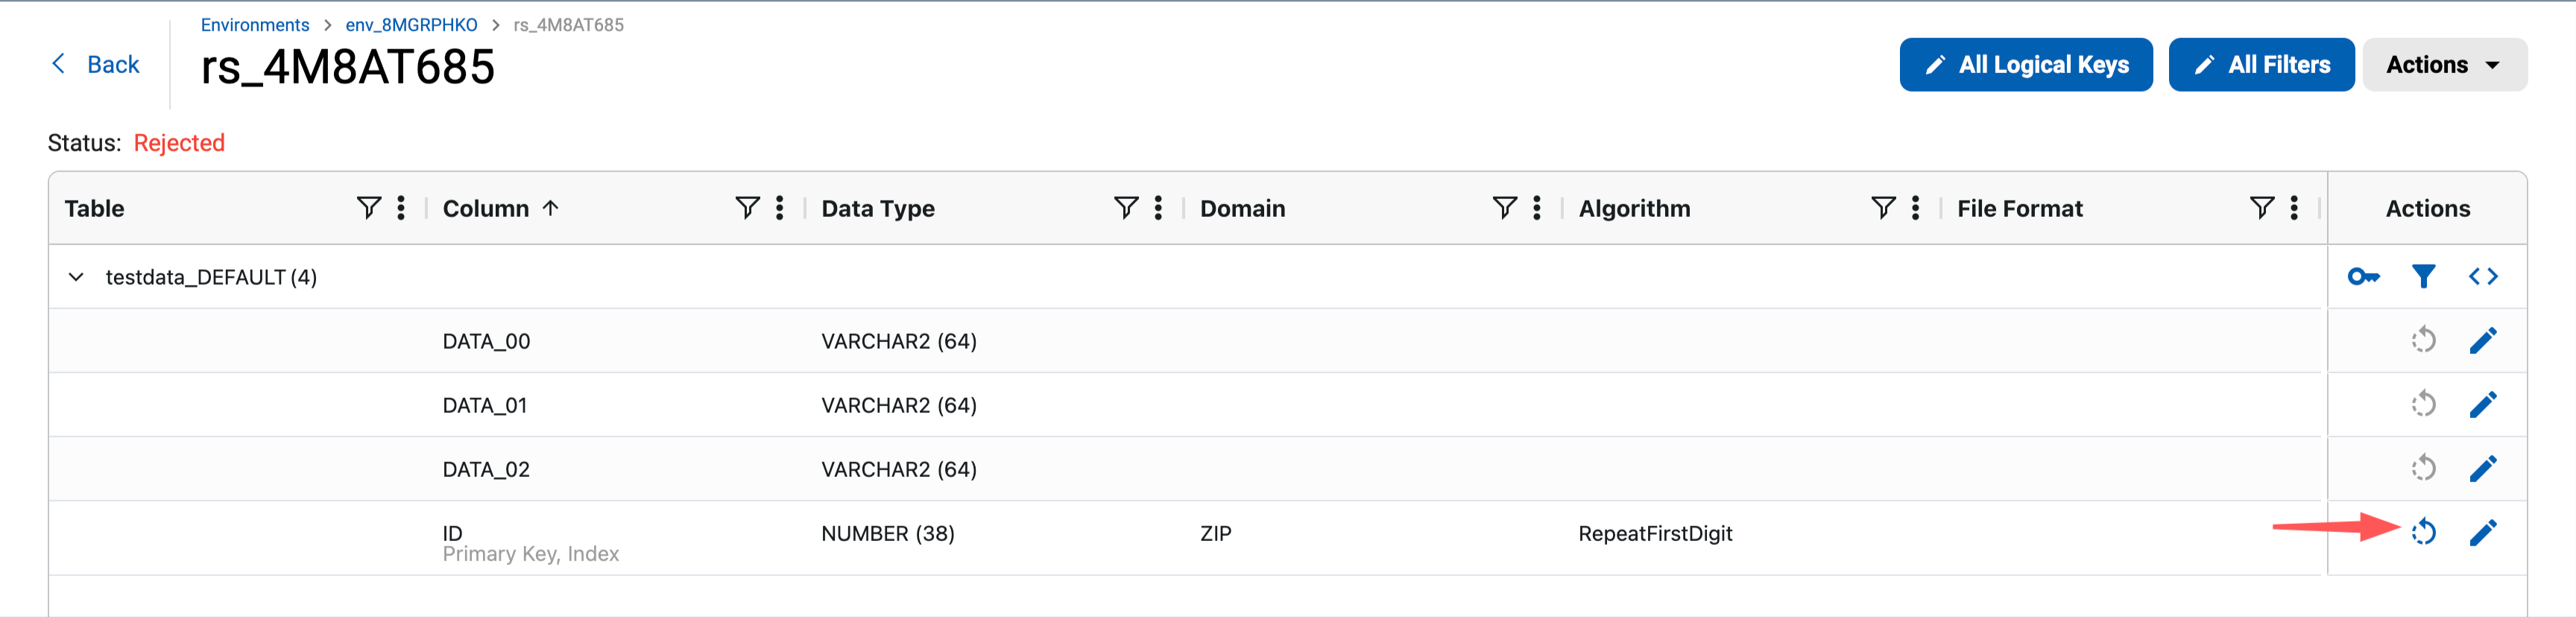Image resolution: width=2576 pixels, height=617 pixels.
Task: Click the filter icon in testdata_DEFAULT row
Action: 2423,277
